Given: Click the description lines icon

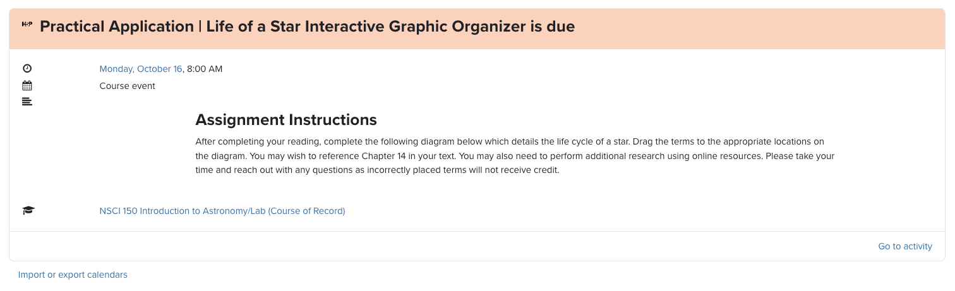Looking at the screenshot, I should pos(27,102).
